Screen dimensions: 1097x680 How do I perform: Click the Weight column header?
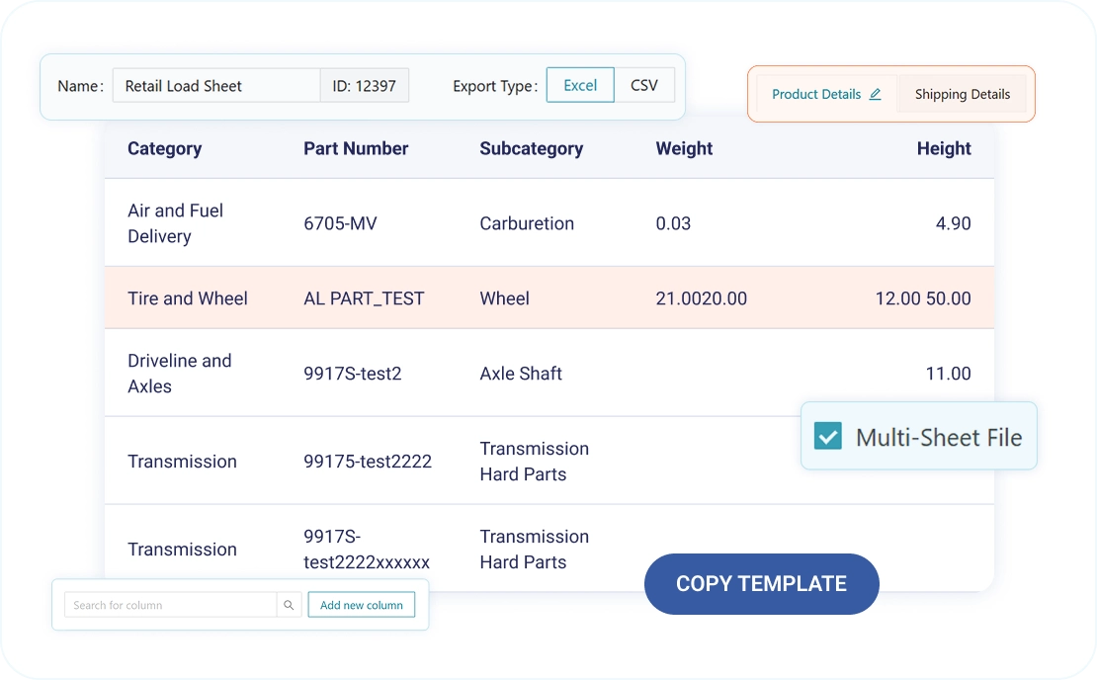(x=684, y=149)
